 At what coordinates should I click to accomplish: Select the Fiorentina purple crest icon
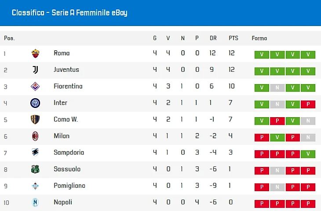tap(35, 86)
